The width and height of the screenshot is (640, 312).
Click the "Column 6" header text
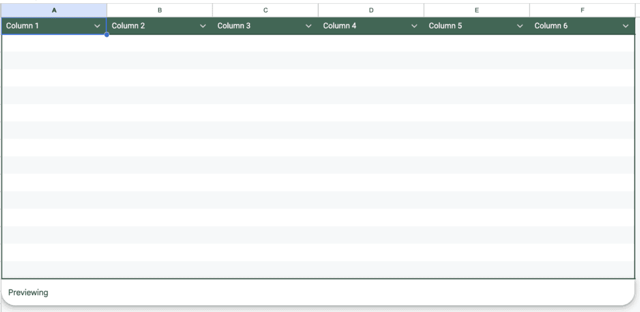[551, 26]
